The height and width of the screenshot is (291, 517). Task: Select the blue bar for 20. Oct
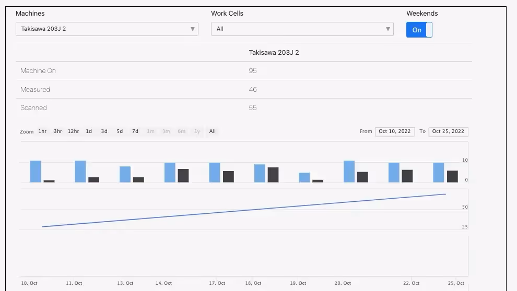349,172
